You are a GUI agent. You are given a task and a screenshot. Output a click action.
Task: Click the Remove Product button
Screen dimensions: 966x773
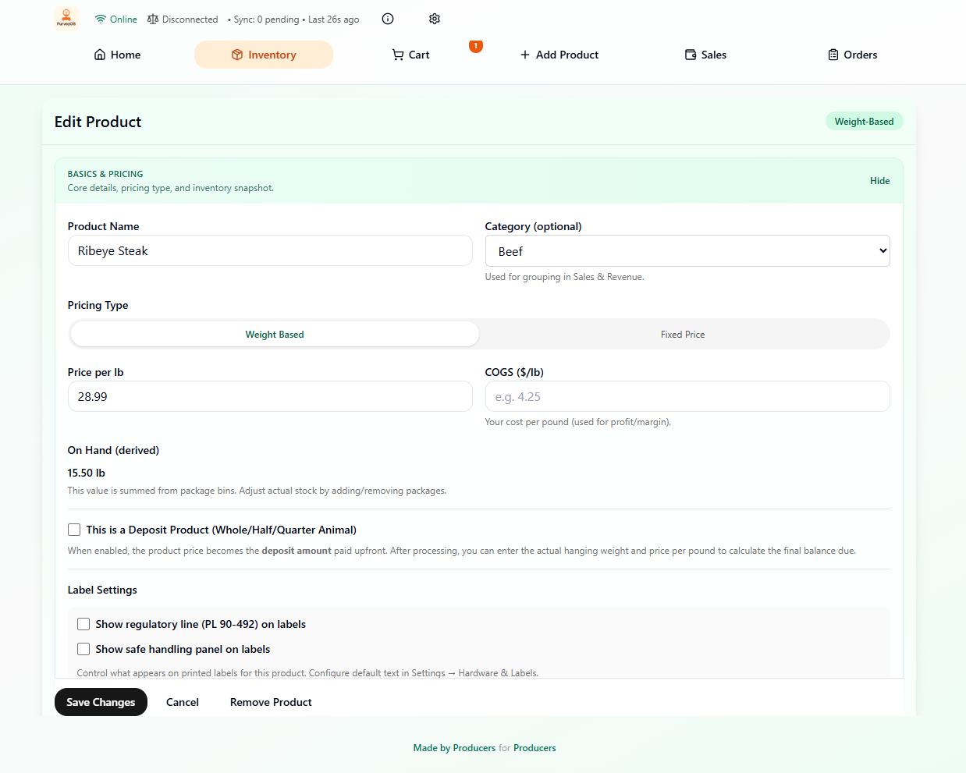coord(271,702)
